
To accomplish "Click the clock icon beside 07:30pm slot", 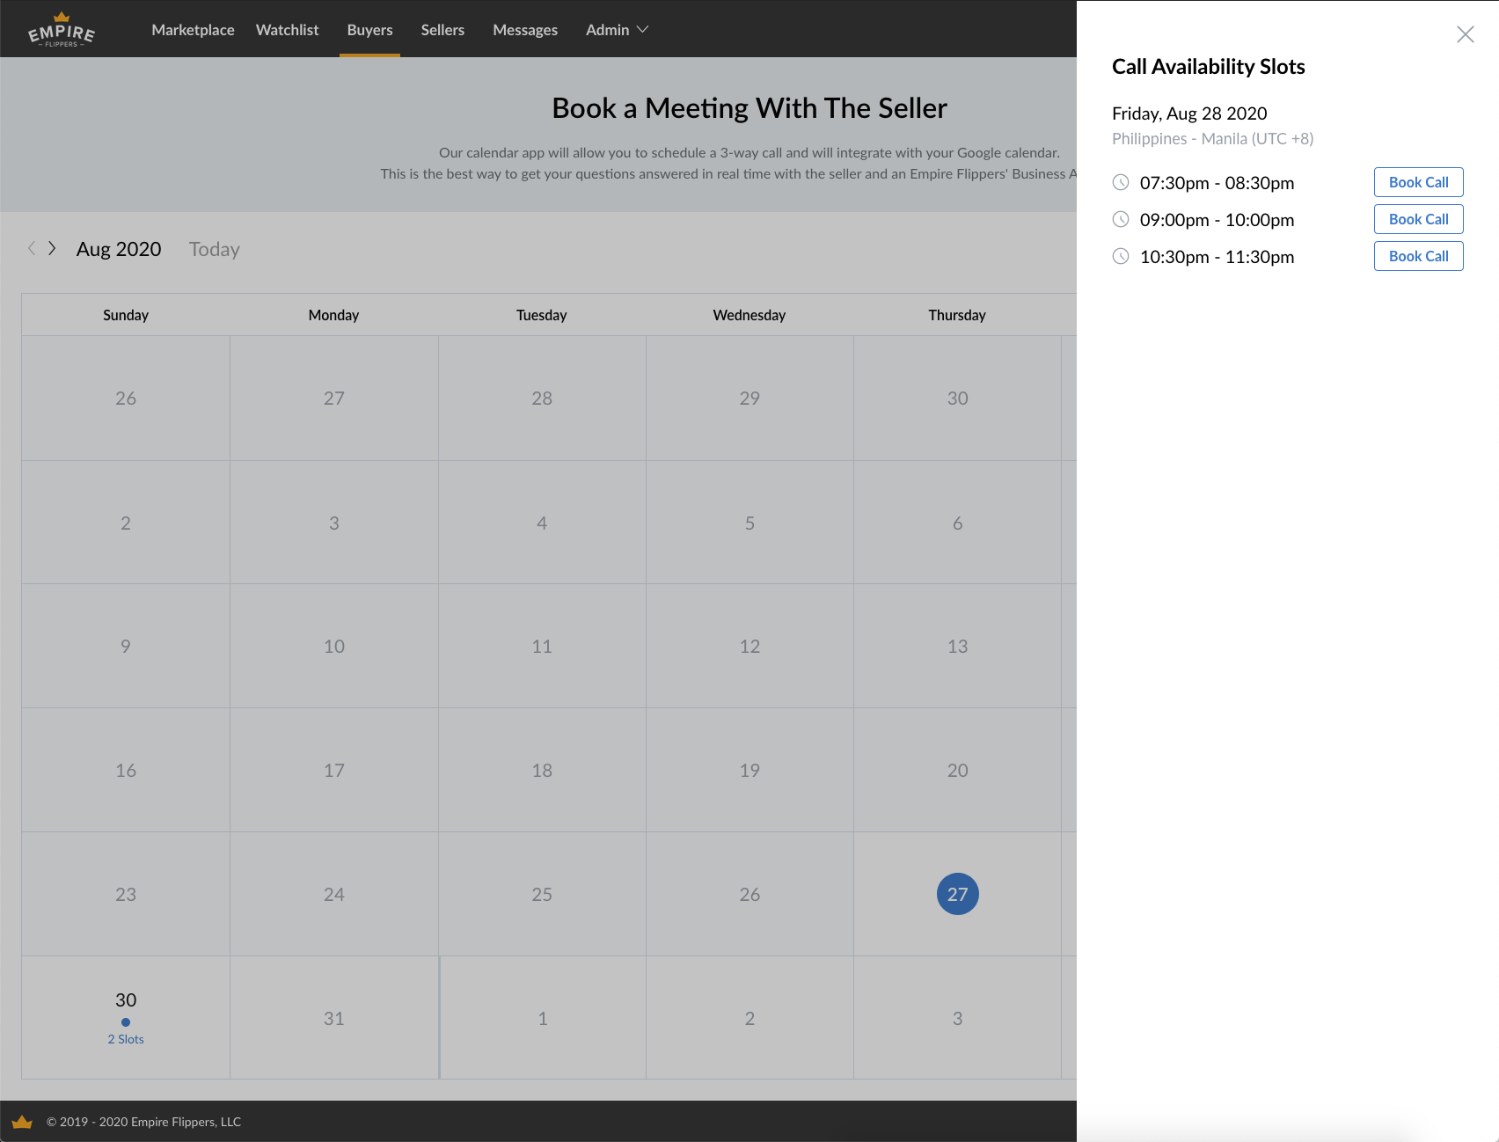I will tap(1121, 182).
